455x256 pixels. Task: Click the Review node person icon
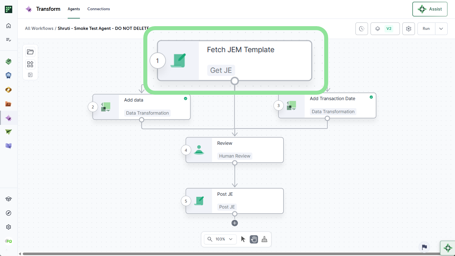coord(199,150)
